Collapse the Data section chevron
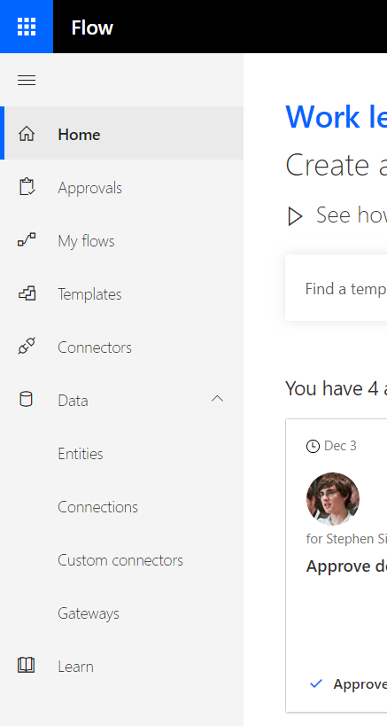The image size is (387, 726). (217, 399)
